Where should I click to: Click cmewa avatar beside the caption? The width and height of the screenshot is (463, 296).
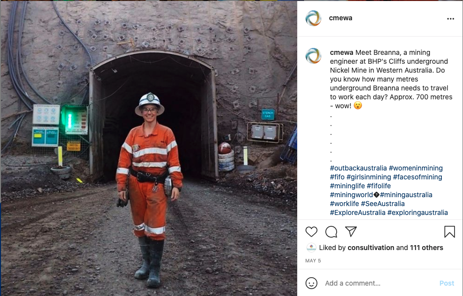coord(313,55)
